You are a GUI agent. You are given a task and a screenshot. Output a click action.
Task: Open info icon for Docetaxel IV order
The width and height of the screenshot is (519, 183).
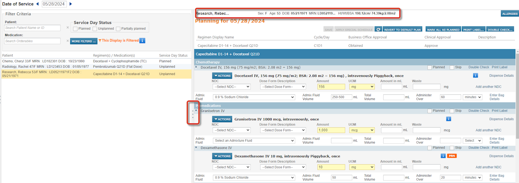[x=476, y=75]
